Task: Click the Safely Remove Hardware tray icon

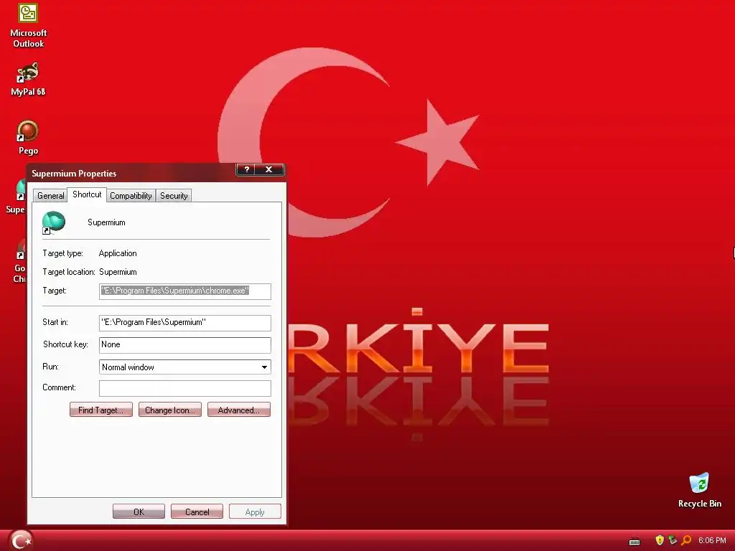Action: (673, 540)
